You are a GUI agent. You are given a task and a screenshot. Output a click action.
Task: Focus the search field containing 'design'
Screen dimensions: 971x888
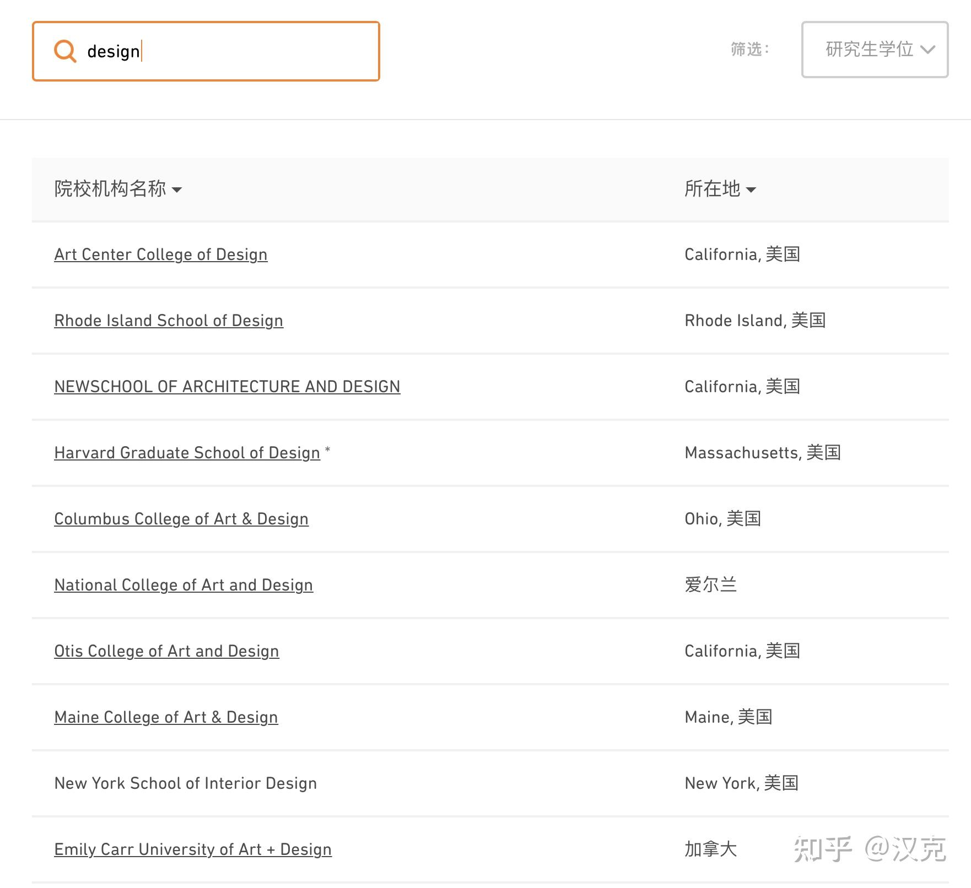click(206, 51)
